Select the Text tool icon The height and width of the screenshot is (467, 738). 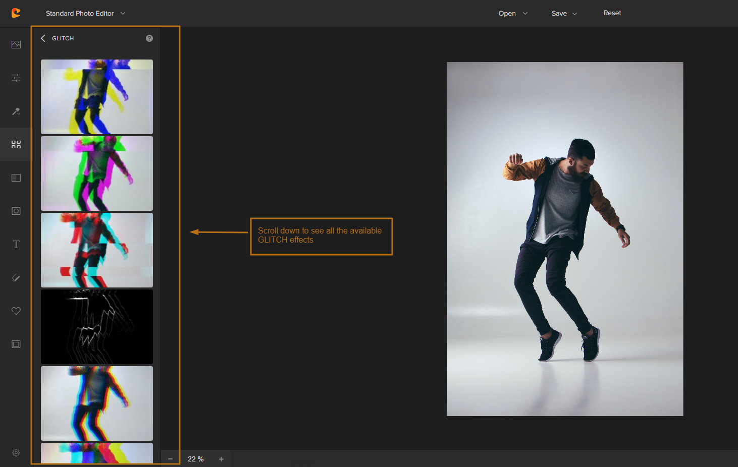(x=16, y=245)
